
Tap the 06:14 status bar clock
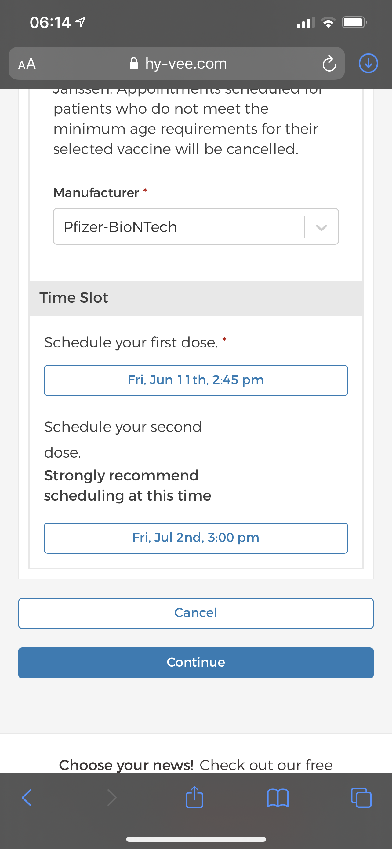click(x=50, y=22)
